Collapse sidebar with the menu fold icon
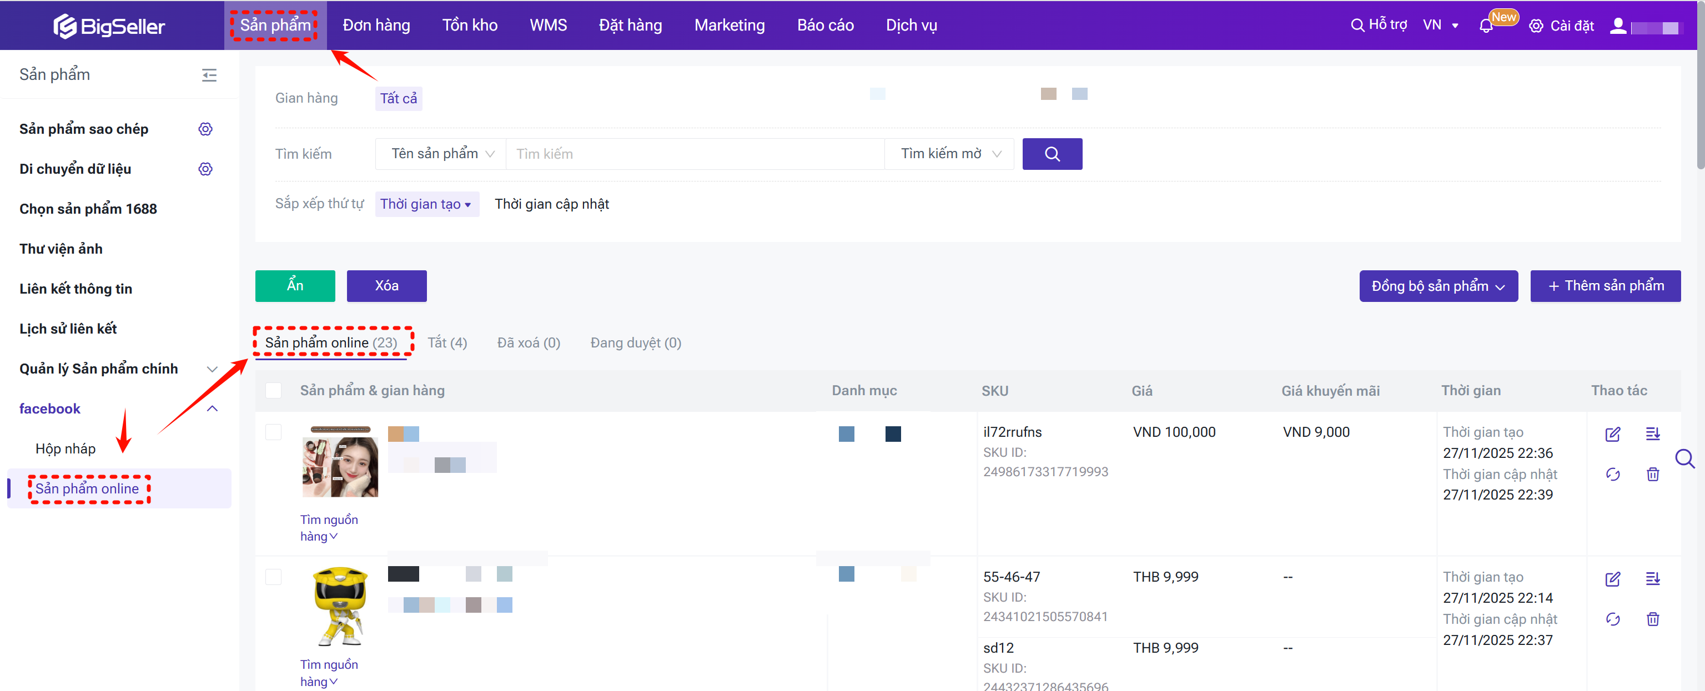This screenshot has width=1705, height=691. pyautogui.click(x=209, y=75)
